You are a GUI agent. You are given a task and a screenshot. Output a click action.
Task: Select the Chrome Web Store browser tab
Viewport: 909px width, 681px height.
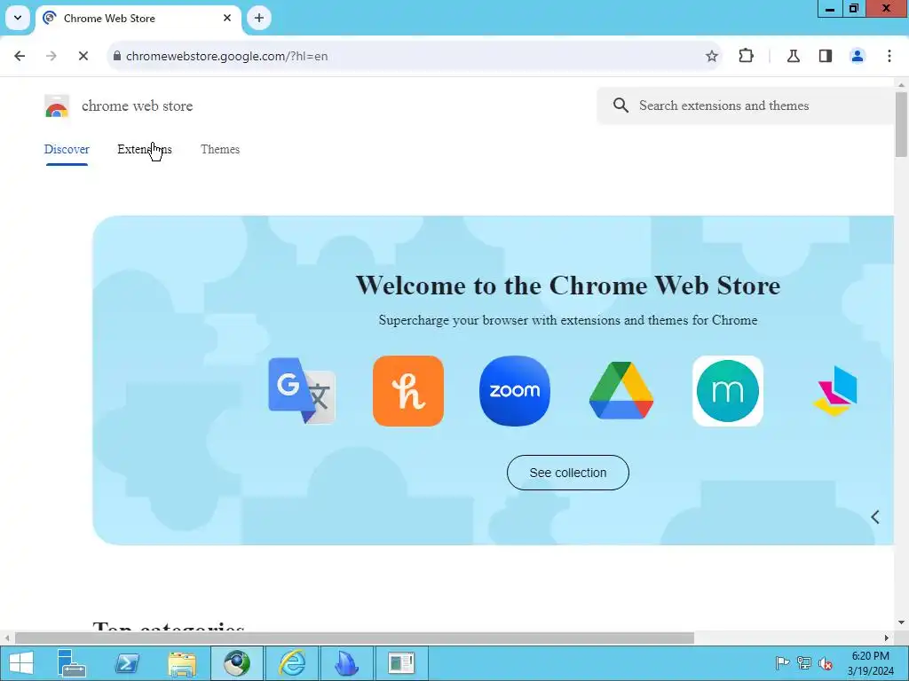click(x=138, y=19)
